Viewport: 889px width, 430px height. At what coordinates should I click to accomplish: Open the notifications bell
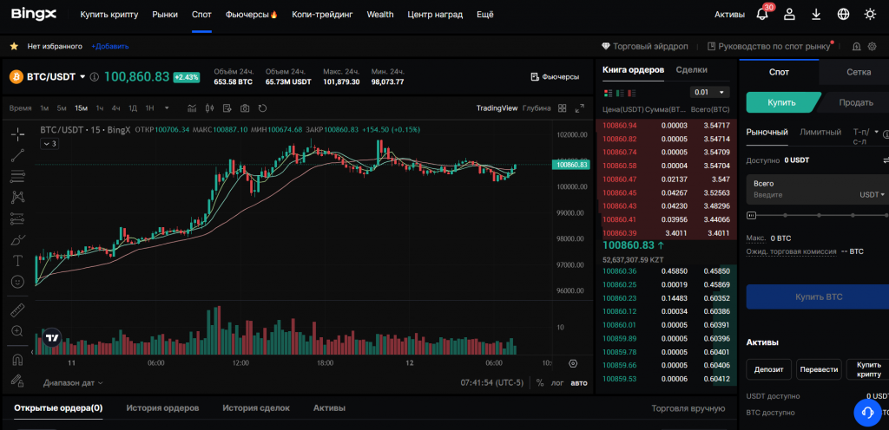point(761,15)
